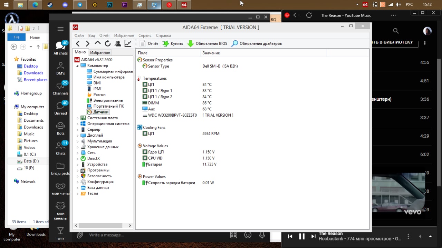Select the Электропитание tree item
This screenshot has width=442, height=248.
tap(105, 100)
